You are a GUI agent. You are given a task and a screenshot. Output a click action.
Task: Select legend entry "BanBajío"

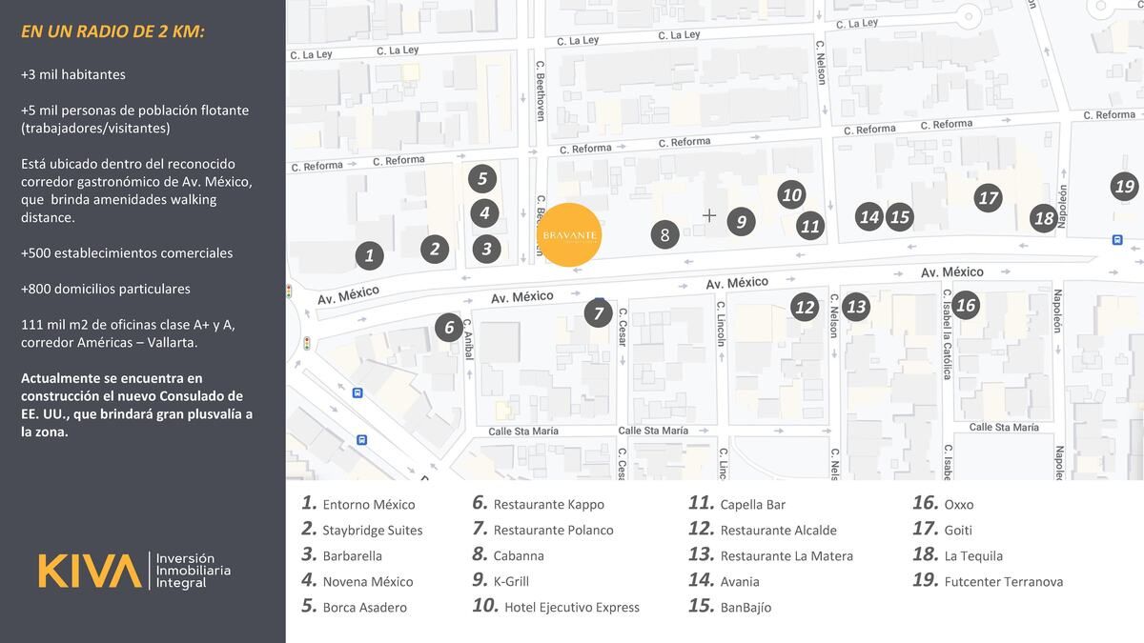click(730, 607)
